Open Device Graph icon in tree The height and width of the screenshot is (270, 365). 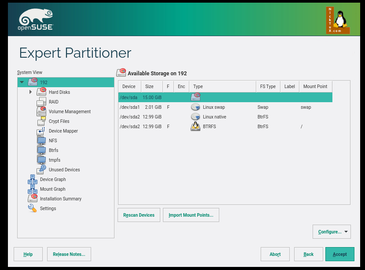coord(33,180)
